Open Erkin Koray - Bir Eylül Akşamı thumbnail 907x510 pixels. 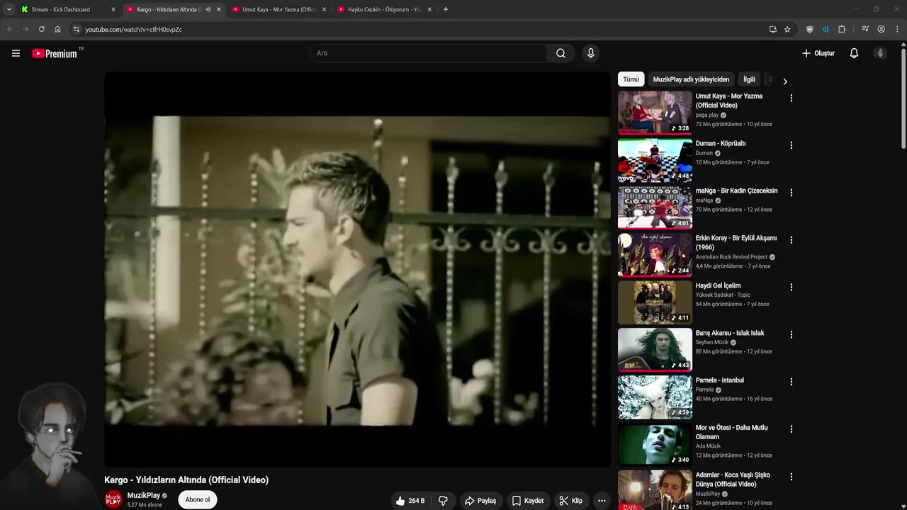(655, 255)
